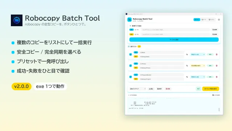The image size is (232, 131).
Task: Click the source folder path input
Action: 175,30
